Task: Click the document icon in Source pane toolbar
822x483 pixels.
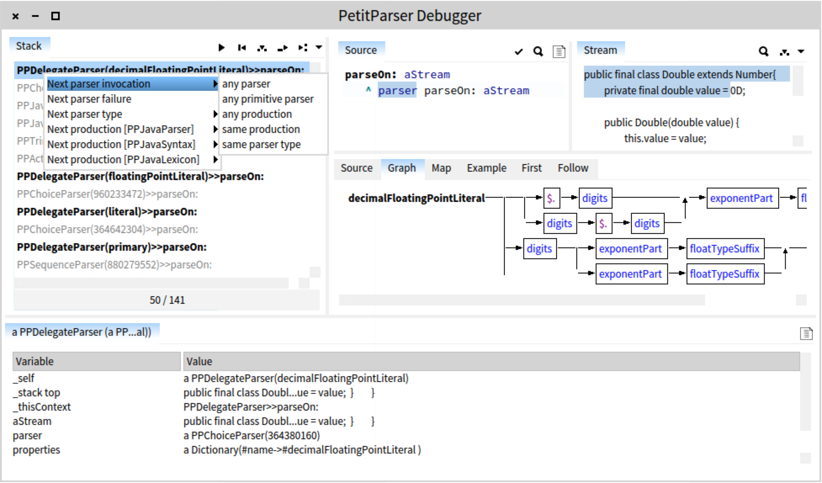Action: pos(559,52)
